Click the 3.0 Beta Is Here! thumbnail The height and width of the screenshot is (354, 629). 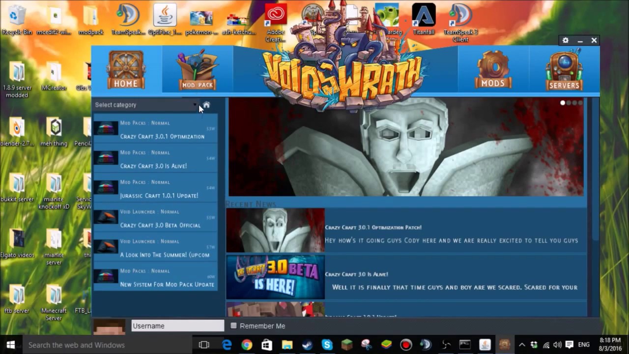275,277
